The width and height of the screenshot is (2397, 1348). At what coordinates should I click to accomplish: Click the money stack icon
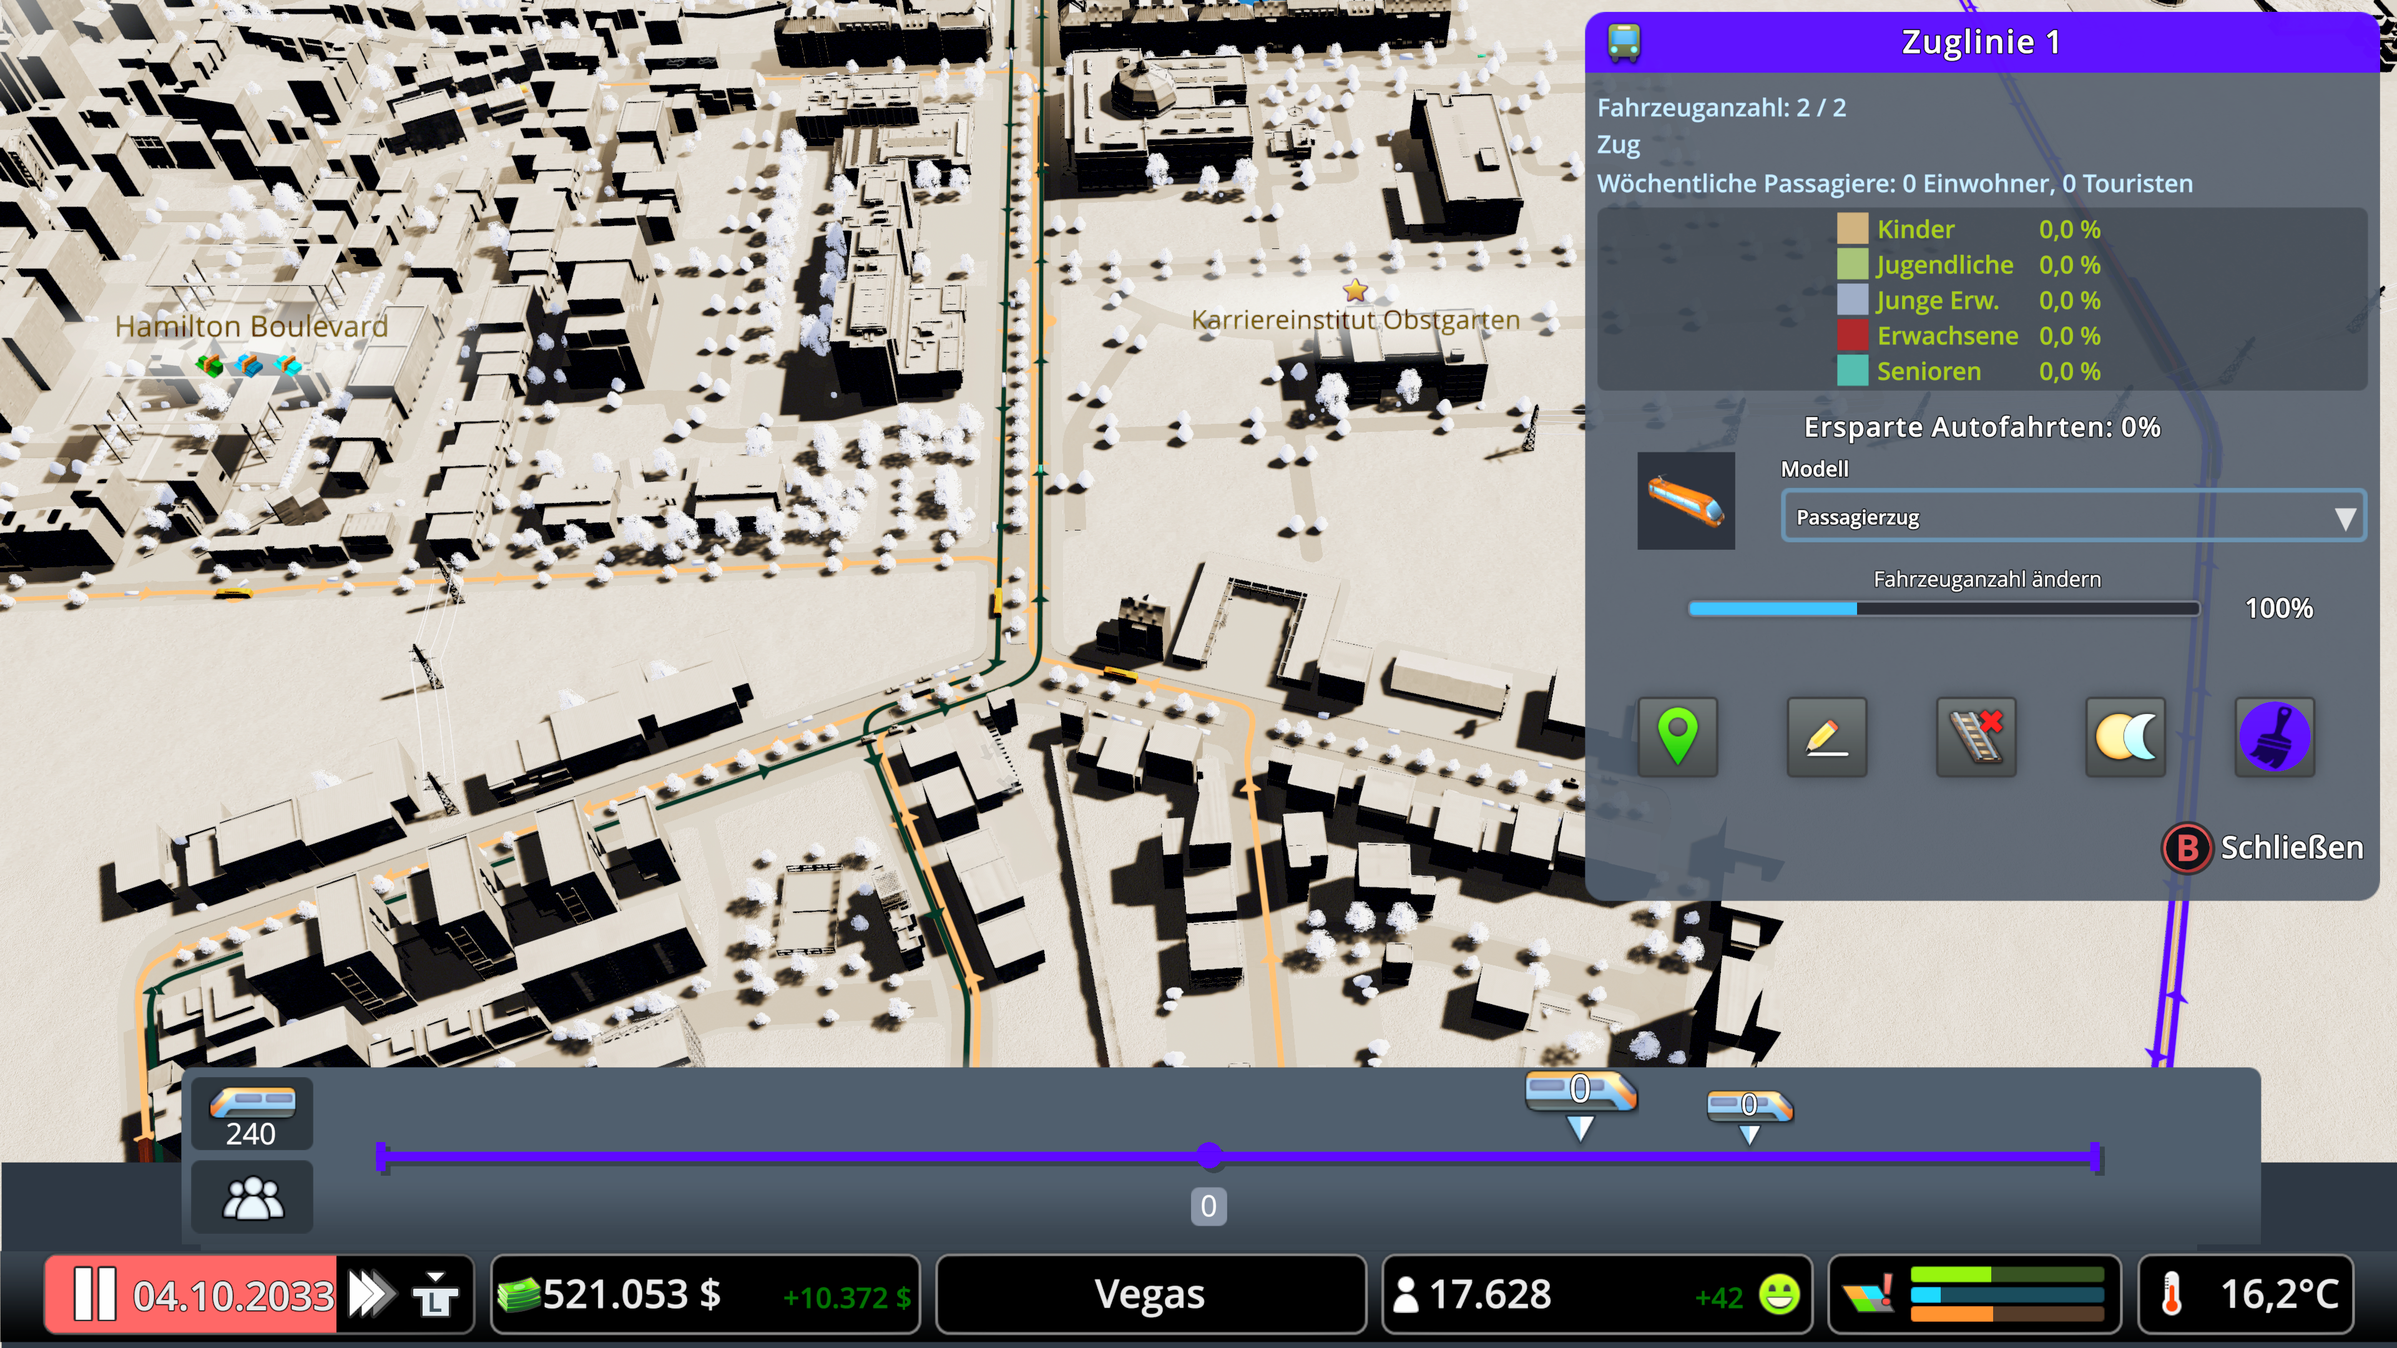518,1295
